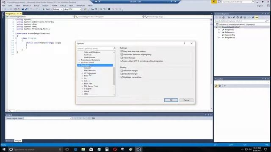This screenshot has width=271, height=152.
Task: Expand SQL Server Tools node
Action: click(82, 86)
